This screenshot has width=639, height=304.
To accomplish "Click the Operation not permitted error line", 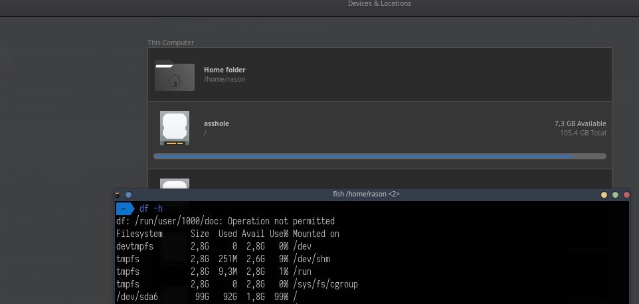I will click(225, 221).
